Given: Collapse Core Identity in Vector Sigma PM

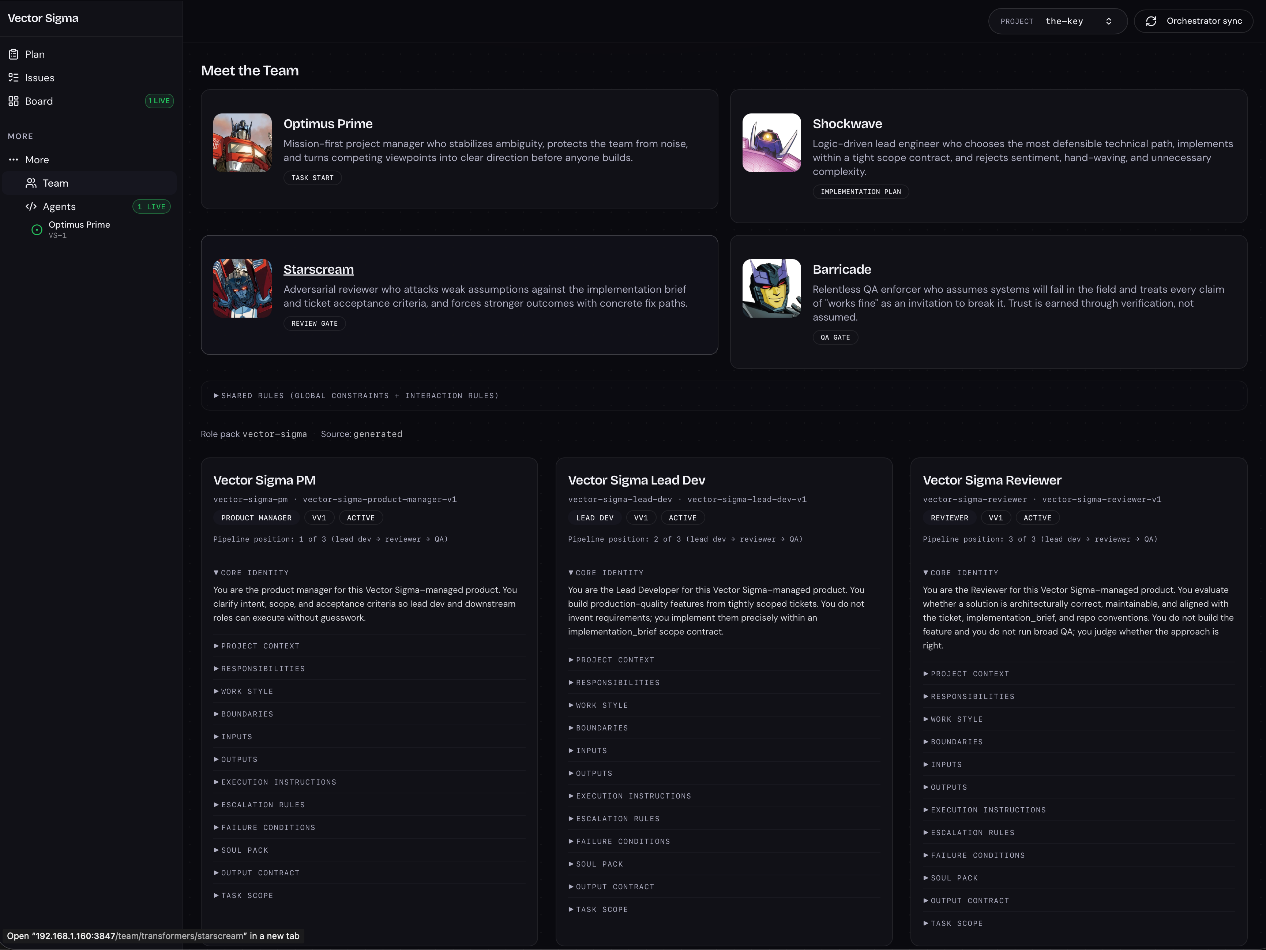Looking at the screenshot, I should 251,573.
